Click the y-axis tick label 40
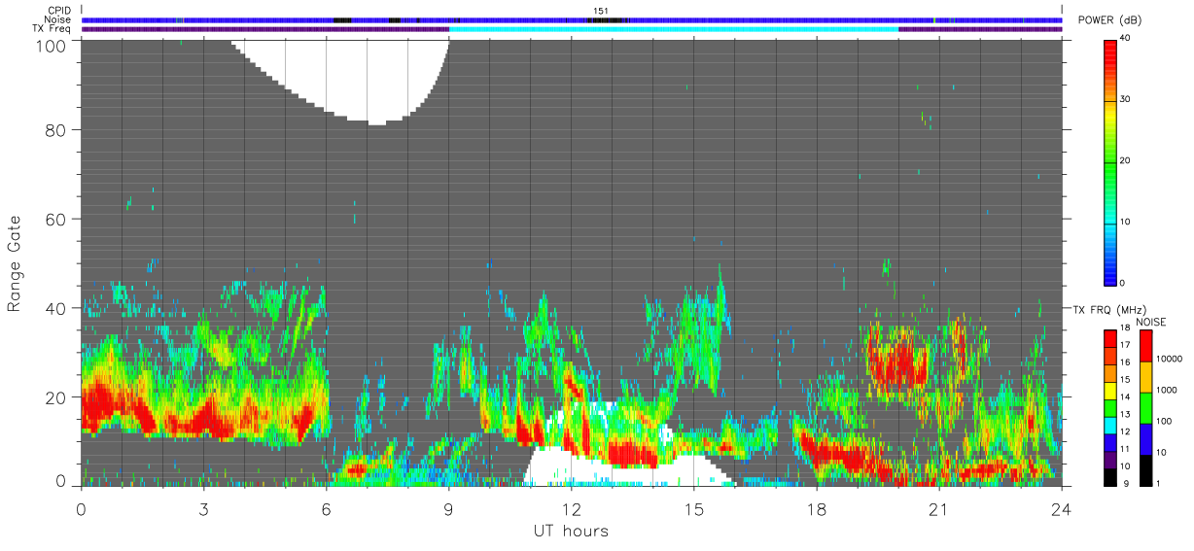 pos(57,308)
